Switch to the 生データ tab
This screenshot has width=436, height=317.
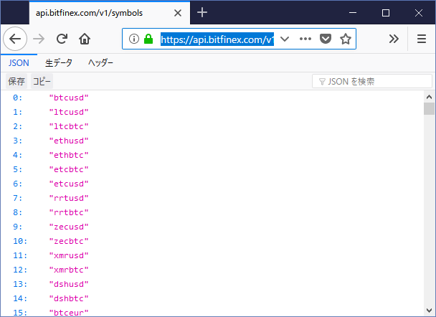pos(59,62)
